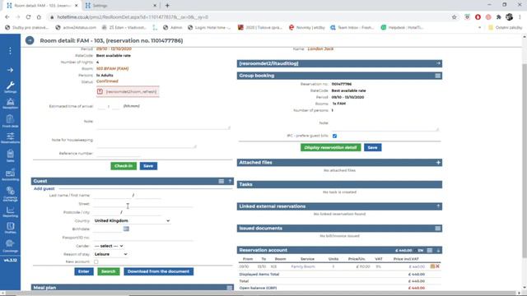Open the Meal plan panel menu icon
The width and height of the screenshot is (527, 296).
click(x=230, y=288)
